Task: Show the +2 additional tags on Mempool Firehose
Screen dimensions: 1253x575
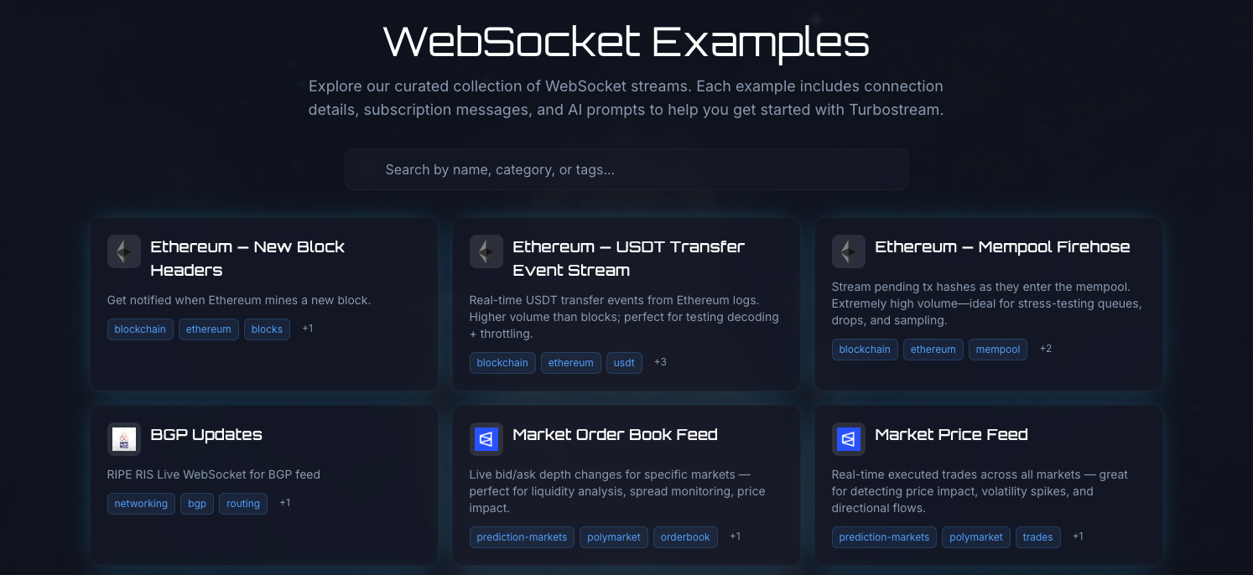Action: coord(1045,349)
